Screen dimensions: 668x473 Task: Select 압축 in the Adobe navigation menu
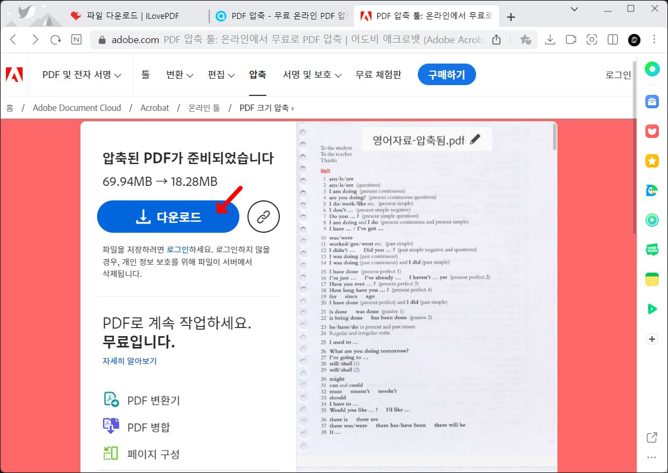tap(258, 75)
